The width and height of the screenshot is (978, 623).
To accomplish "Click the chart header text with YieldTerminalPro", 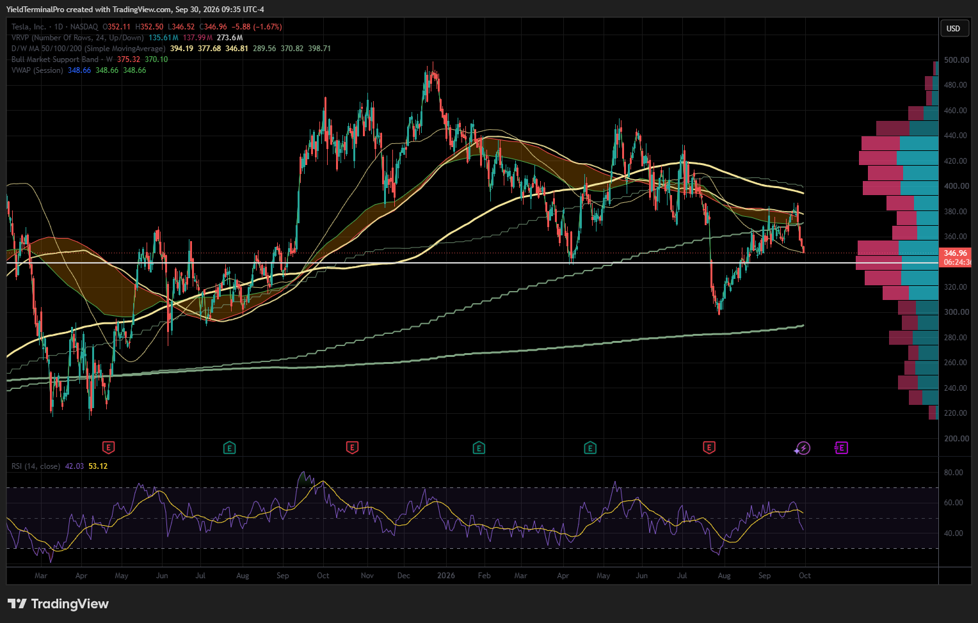I will 135,10.
